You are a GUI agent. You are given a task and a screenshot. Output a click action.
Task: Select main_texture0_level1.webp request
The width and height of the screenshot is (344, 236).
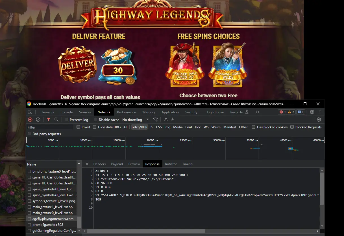(52, 213)
